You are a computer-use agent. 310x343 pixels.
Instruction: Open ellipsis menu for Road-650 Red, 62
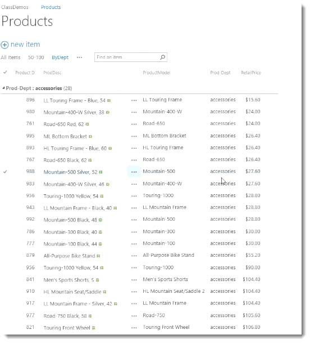coord(134,124)
